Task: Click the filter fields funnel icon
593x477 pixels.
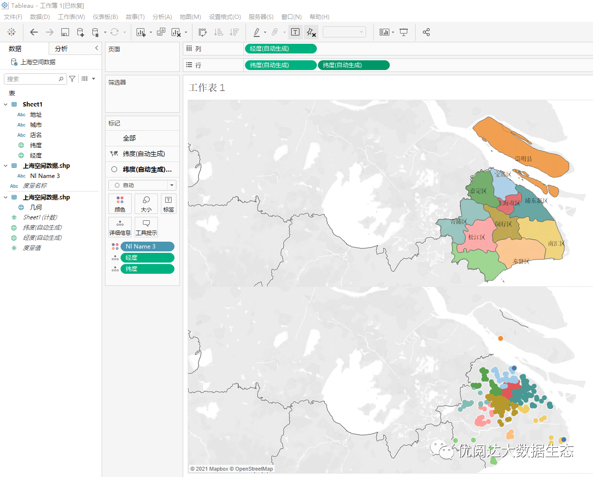Action: pos(72,79)
